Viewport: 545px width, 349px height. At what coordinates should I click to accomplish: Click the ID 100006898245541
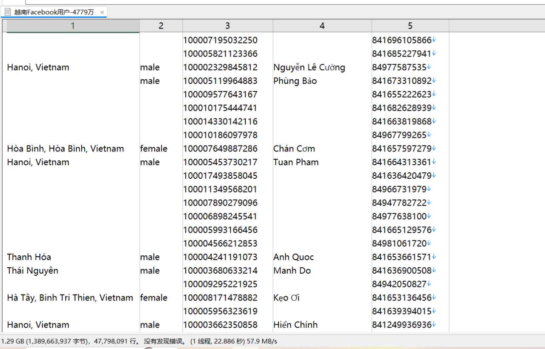point(221,216)
